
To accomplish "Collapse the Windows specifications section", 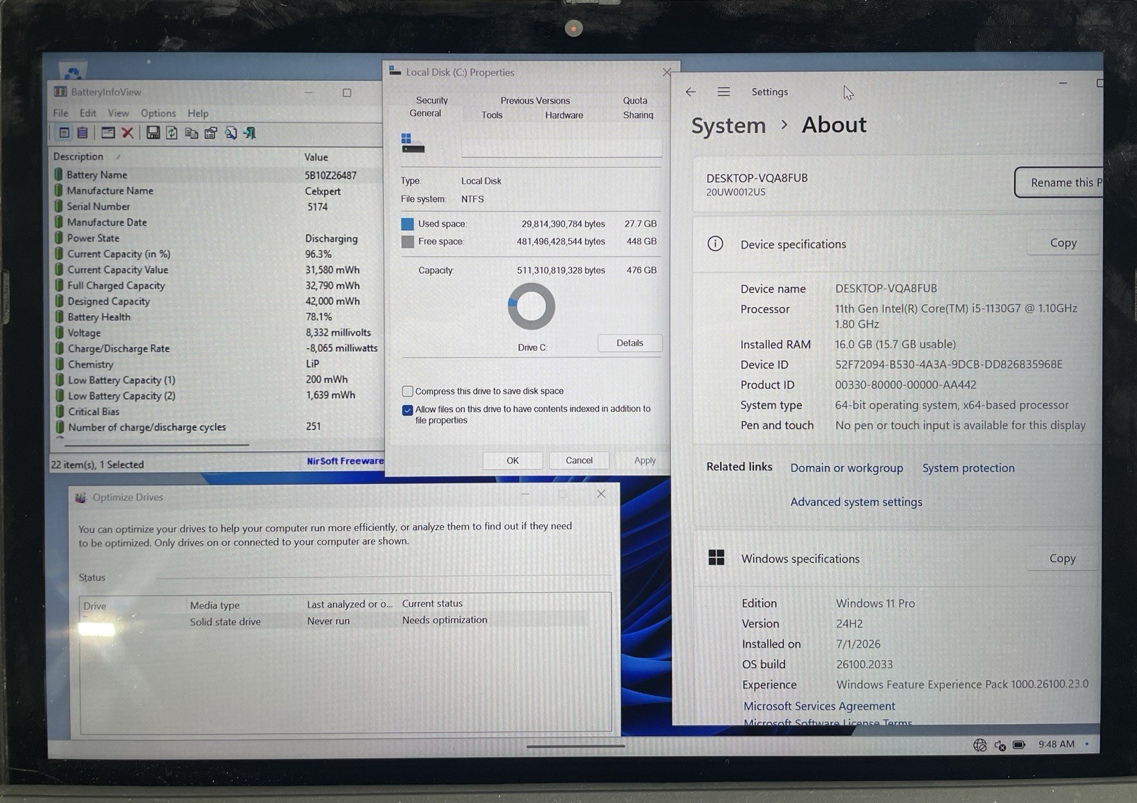I will point(897,558).
